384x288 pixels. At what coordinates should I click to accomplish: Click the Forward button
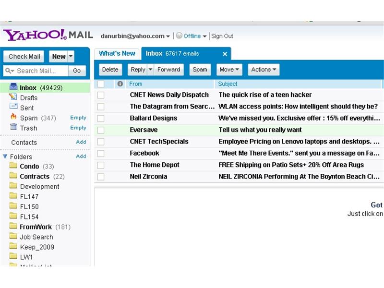169,70
